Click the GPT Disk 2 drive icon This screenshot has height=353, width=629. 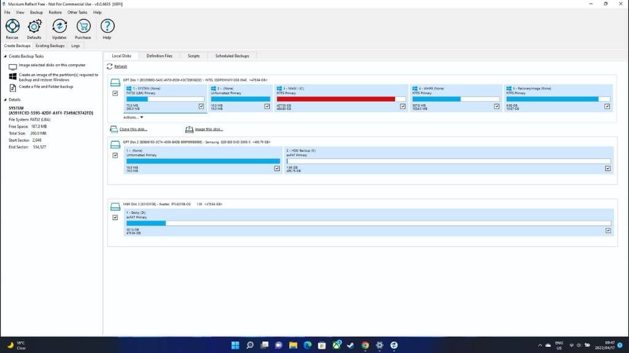coord(115,145)
